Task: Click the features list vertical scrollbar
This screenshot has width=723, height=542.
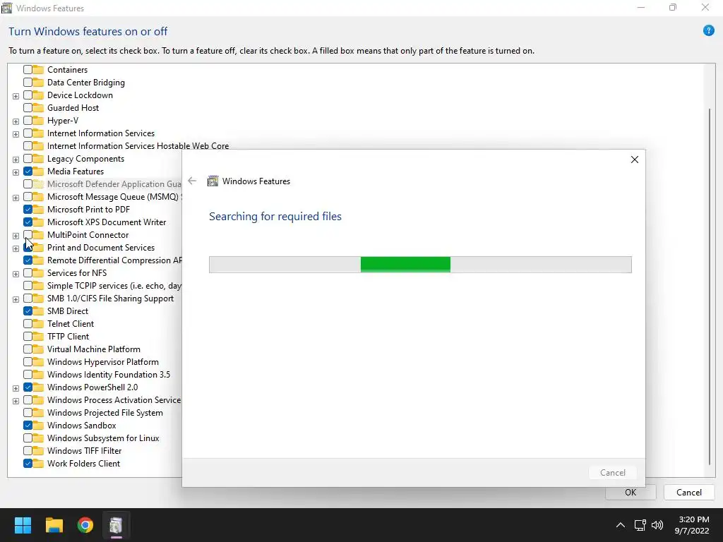Action: [x=710, y=287]
